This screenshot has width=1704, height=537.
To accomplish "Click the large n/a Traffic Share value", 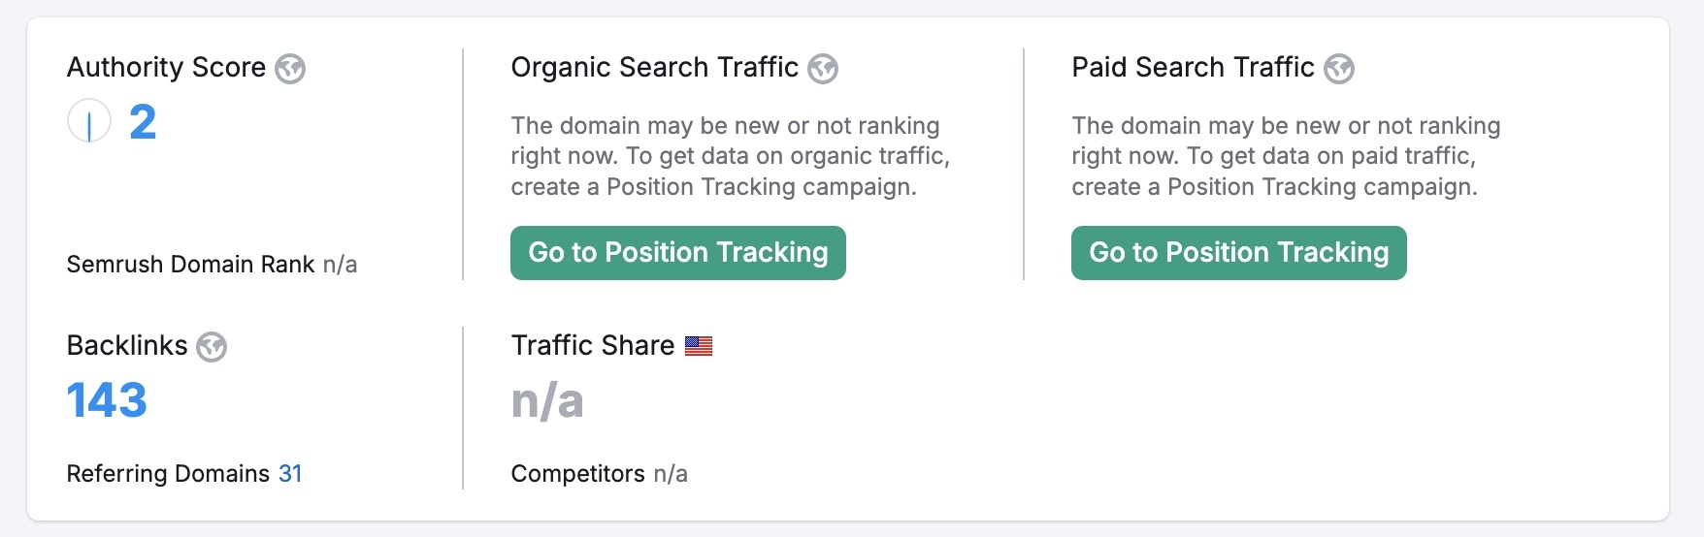I will [547, 400].
